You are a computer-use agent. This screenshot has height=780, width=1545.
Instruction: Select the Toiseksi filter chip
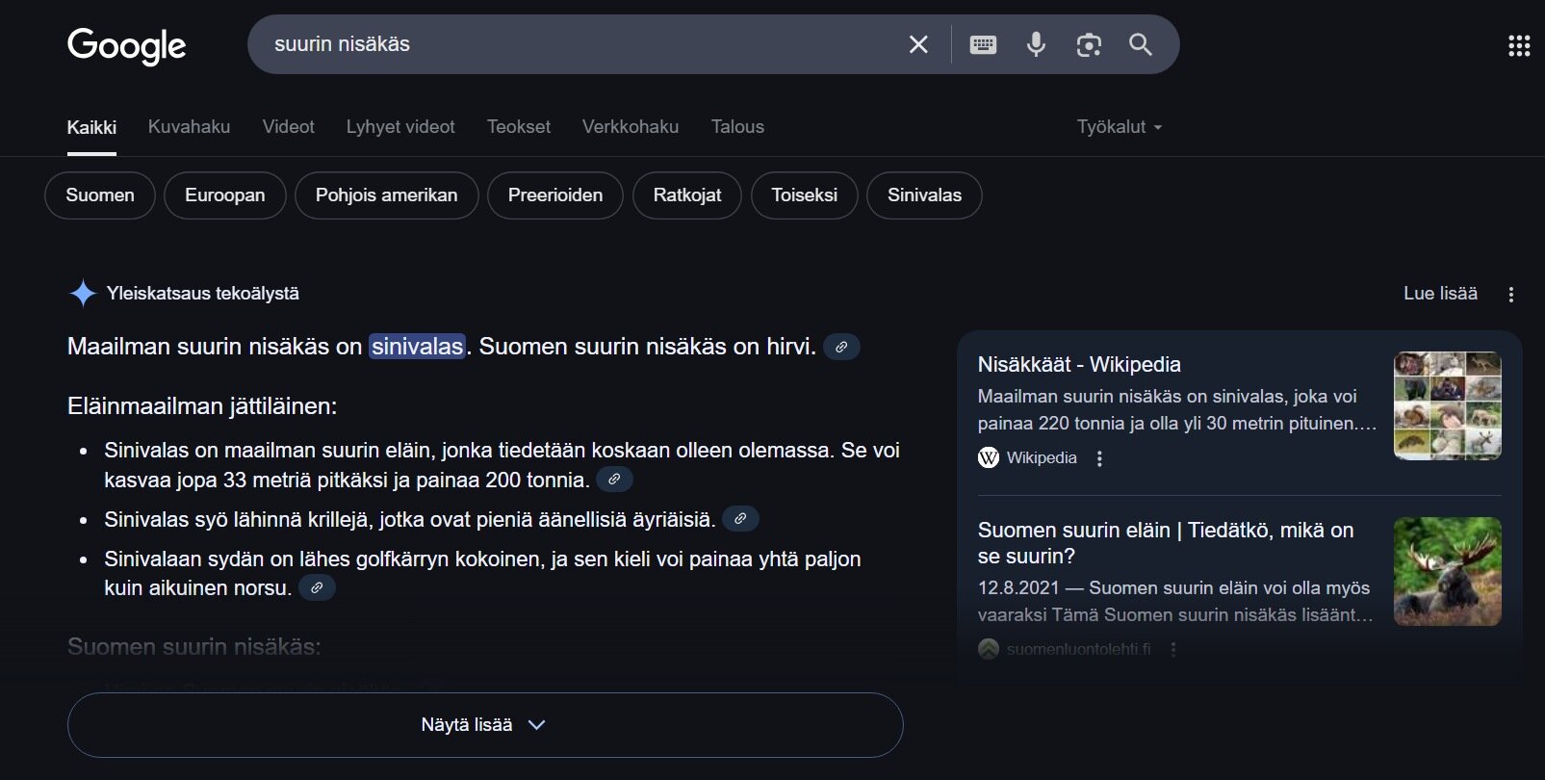pos(805,195)
